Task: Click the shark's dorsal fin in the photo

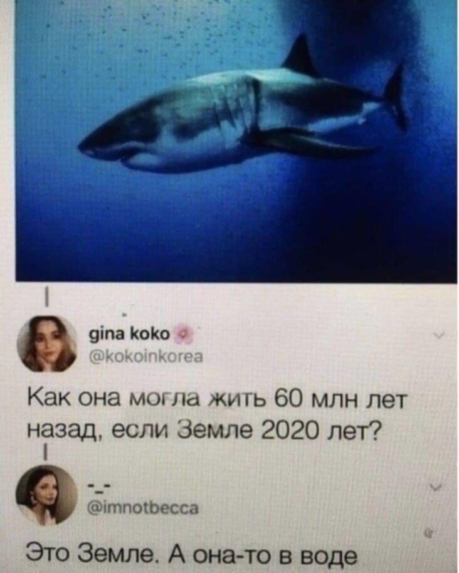Action: click(302, 56)
